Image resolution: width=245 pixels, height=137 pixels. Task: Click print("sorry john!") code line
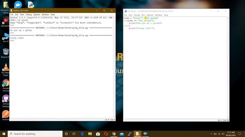click(142, 28)
